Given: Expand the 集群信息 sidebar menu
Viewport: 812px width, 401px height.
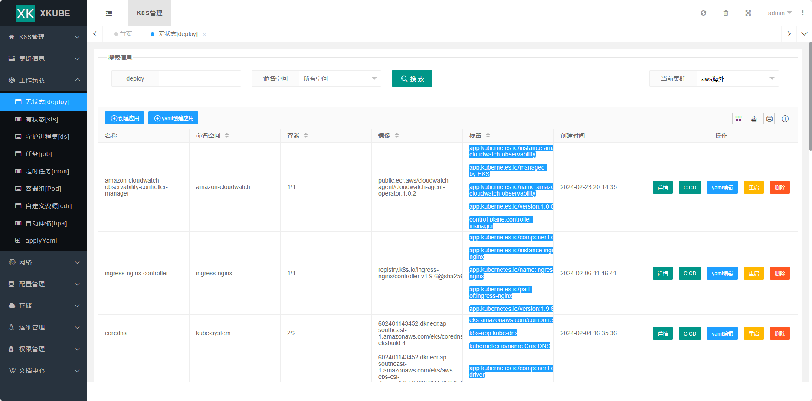Looking at the screenshot, I should [x=43, y=59].
